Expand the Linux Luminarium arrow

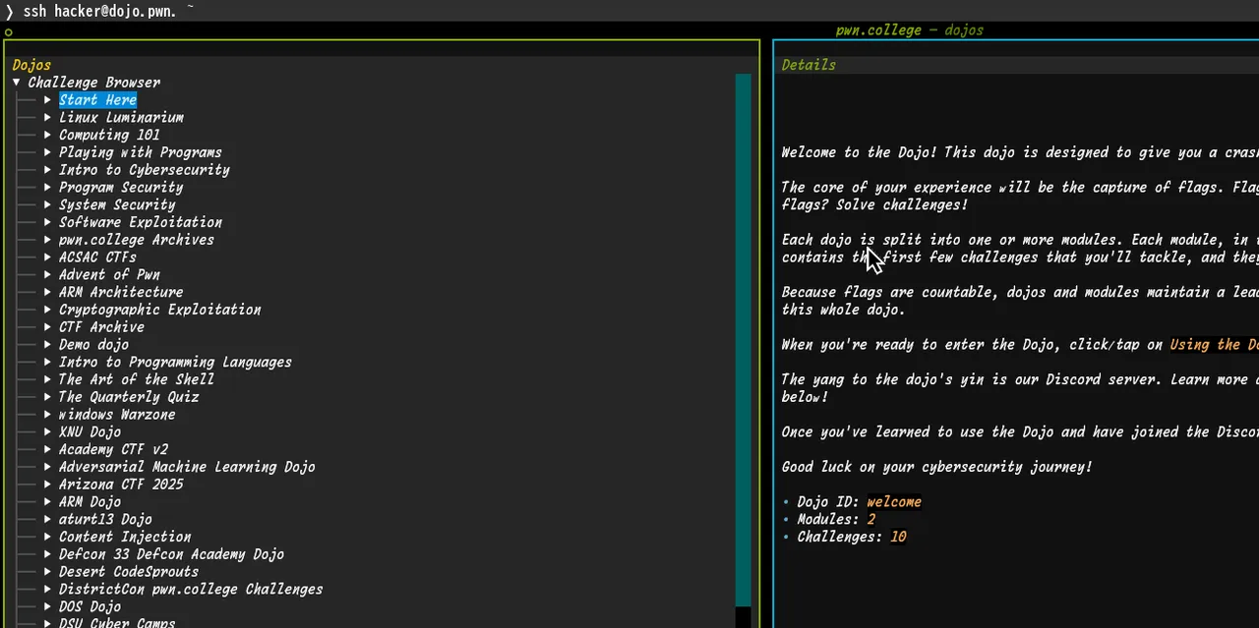47,118
